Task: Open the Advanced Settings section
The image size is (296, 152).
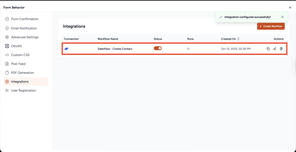Action: coord(25,37)
